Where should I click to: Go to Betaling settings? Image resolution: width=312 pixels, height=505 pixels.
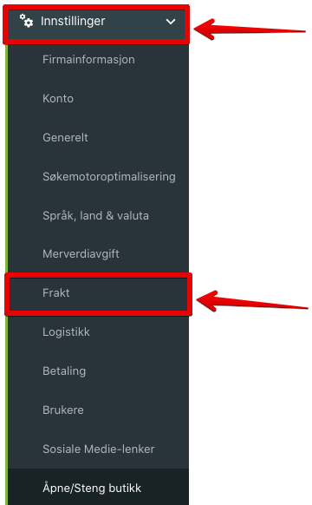tap(64, 371)
